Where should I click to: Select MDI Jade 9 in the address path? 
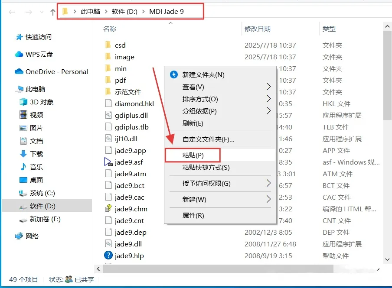166,12
